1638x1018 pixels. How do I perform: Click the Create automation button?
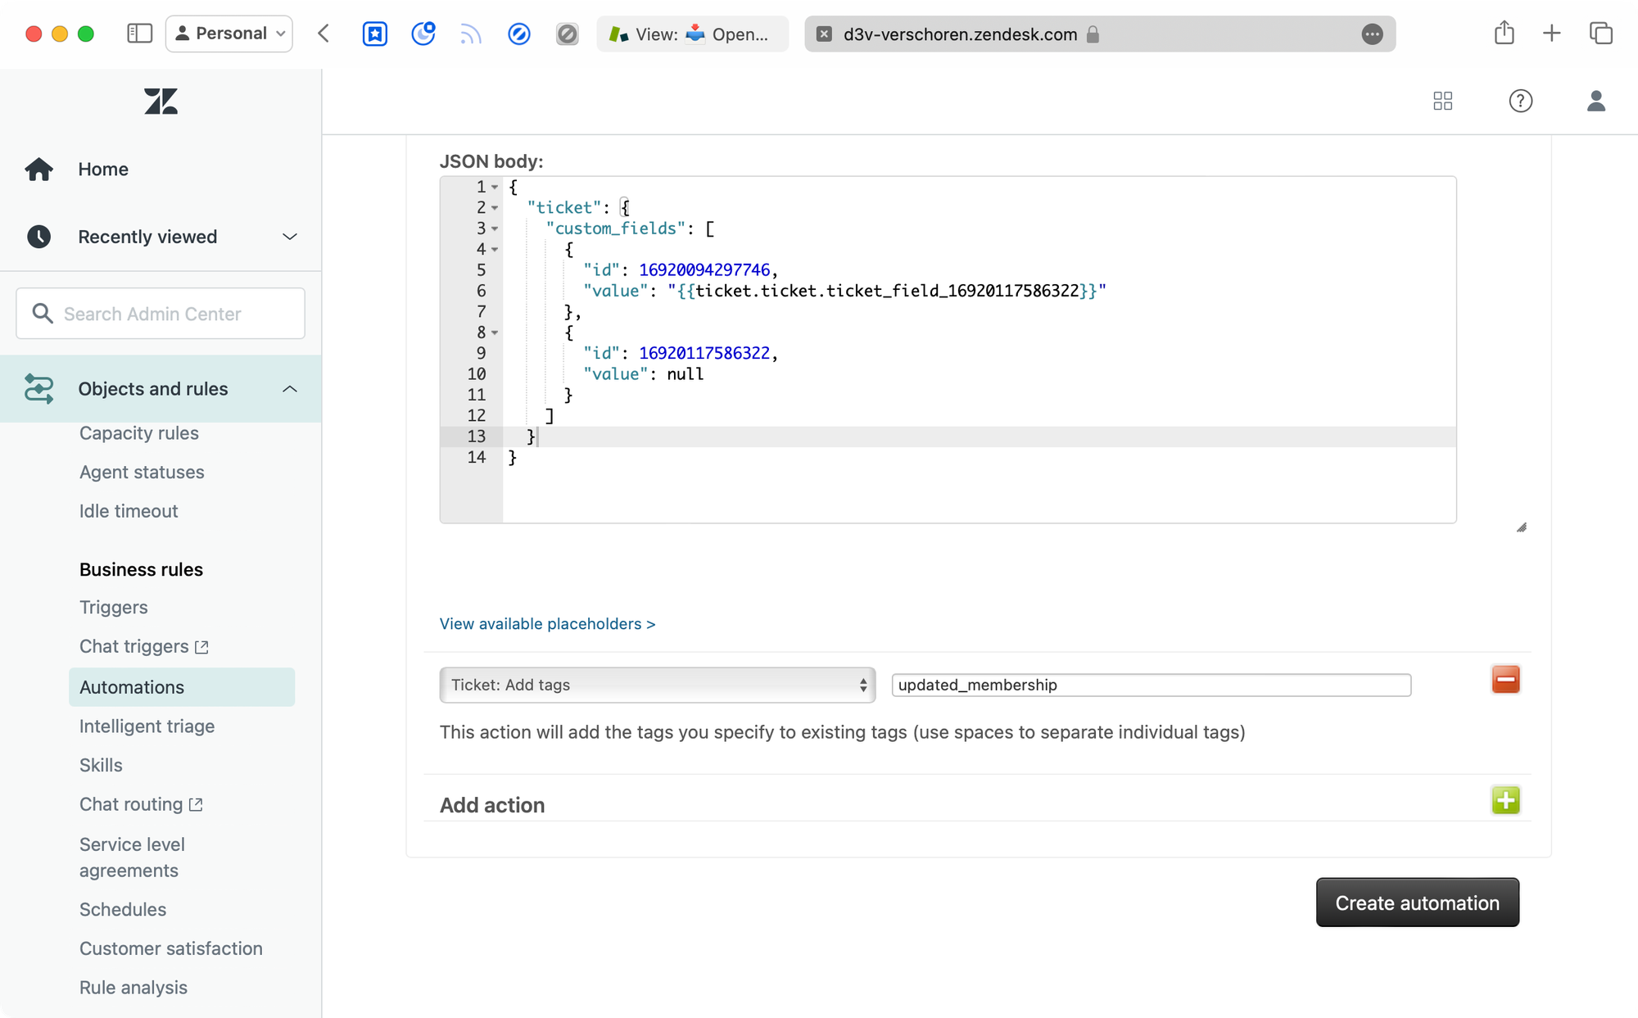click(x=1417, y=903)
